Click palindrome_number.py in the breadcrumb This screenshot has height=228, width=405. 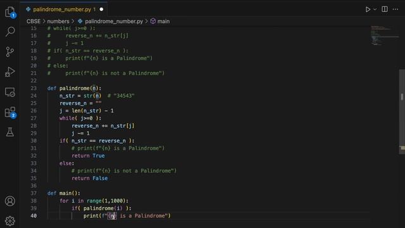[114, 21]
